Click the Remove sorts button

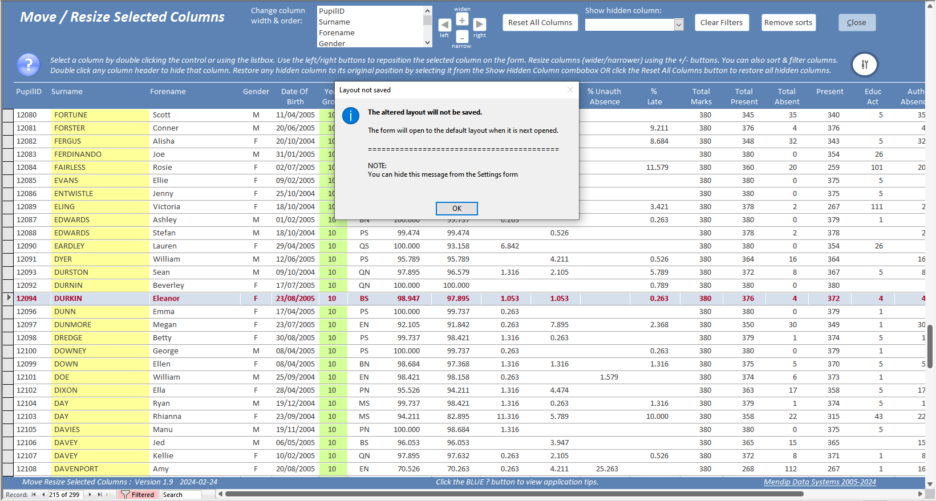pos(788,23)
